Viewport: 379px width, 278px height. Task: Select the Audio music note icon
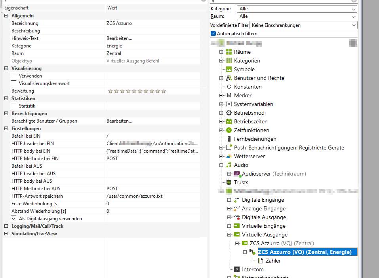point(229,165)
